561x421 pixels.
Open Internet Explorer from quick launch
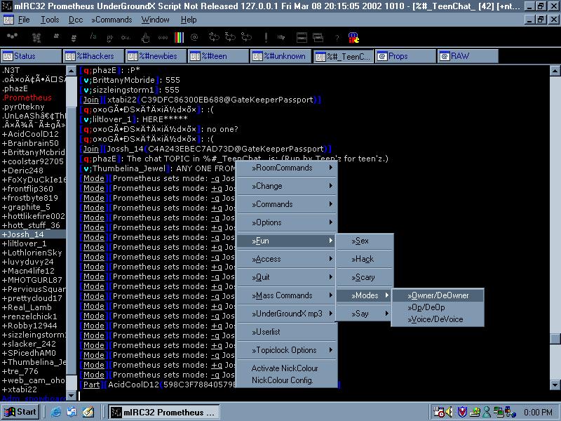click(56, 412)
